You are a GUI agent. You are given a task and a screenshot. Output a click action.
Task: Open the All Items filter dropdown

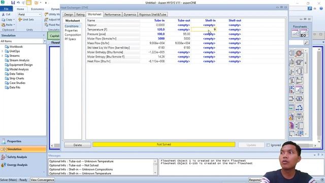tap(45, 41)
